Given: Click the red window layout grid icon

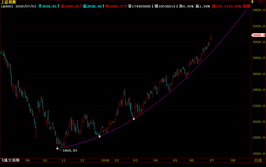Looking at the screenshot, I should 260,2.
